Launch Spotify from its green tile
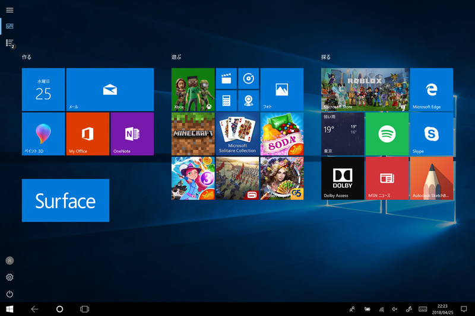Screen dimensions: 475x316 point(387,134)
